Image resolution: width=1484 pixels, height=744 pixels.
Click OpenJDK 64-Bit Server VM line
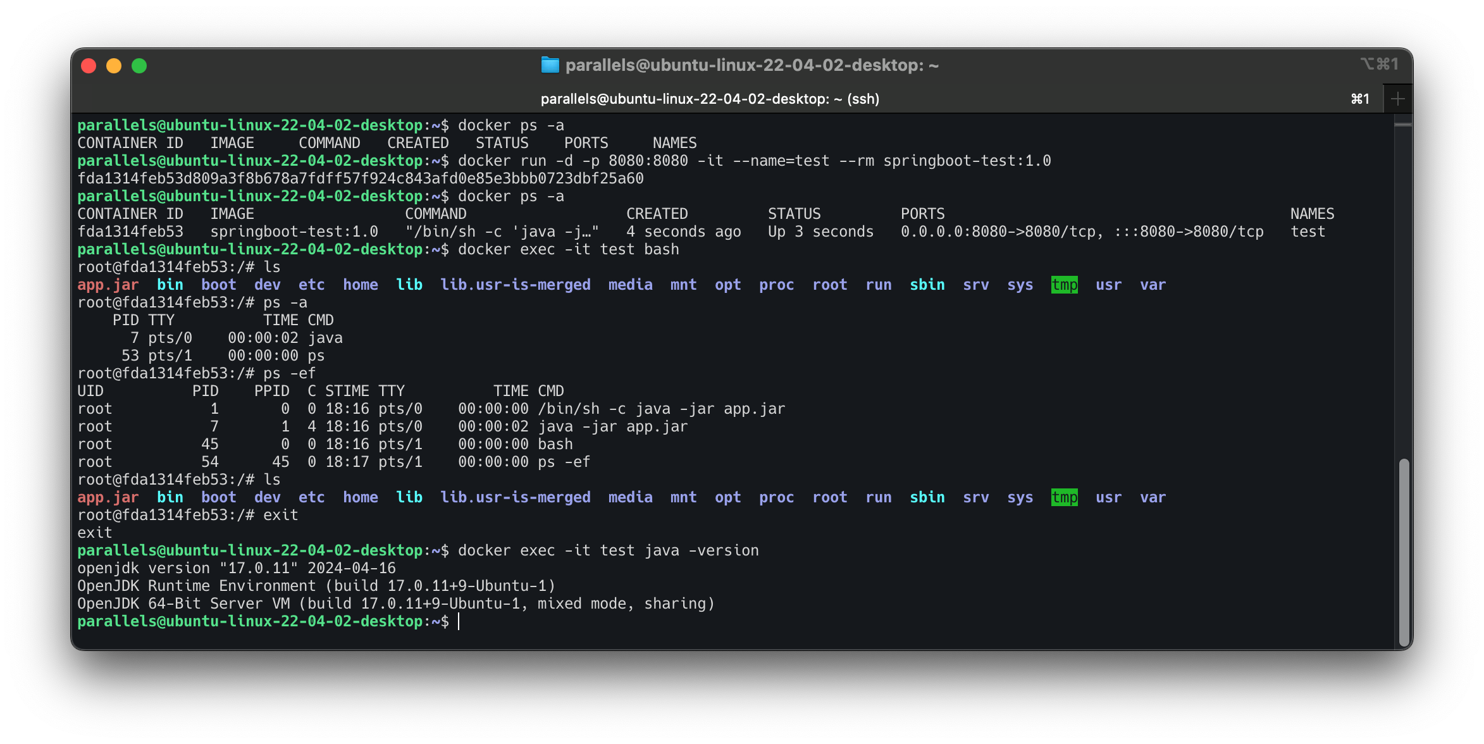(x=396, y=604)
